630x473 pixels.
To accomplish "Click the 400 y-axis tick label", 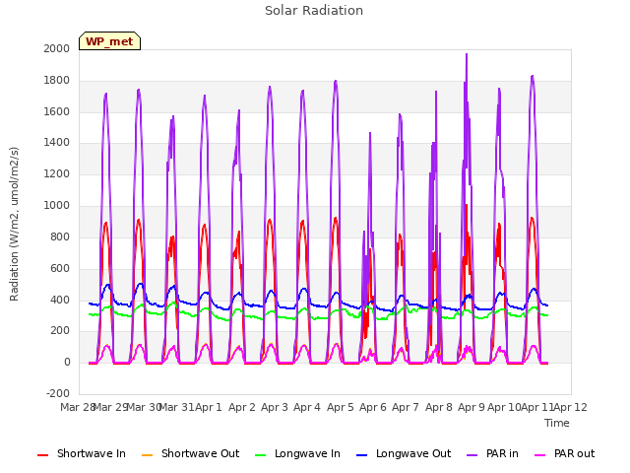I will [x=60, y=300].
